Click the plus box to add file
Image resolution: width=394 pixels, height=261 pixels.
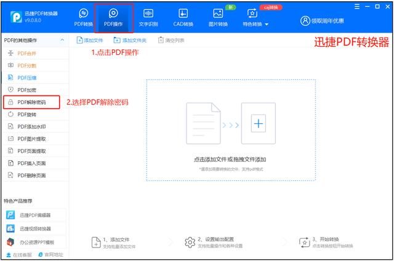click(x=259, y=123)
